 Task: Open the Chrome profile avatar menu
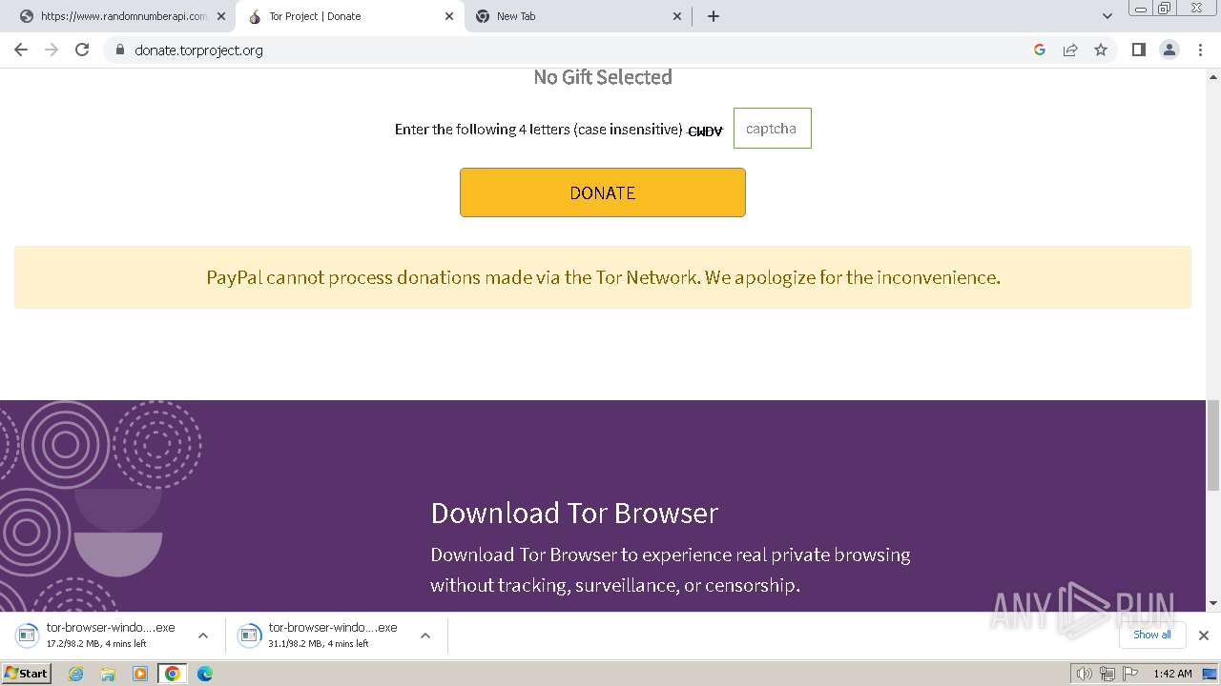click(x=1169, y=50)
